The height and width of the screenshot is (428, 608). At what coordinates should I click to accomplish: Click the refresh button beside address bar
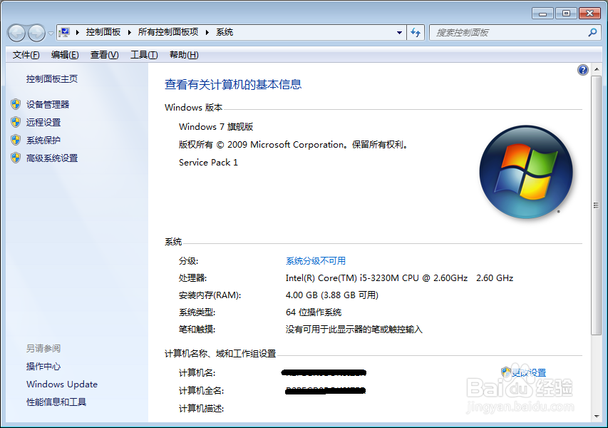(416, 33)
